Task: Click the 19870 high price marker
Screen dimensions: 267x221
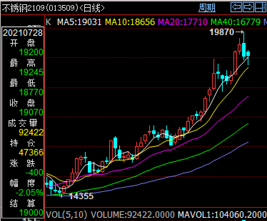Action: 222,32
